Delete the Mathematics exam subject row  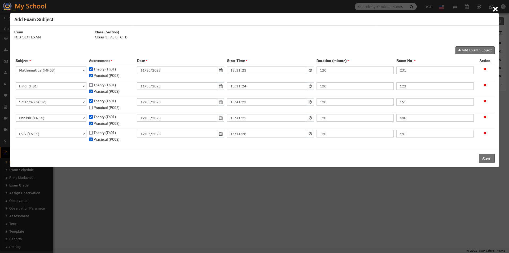[x=485, y=69]
